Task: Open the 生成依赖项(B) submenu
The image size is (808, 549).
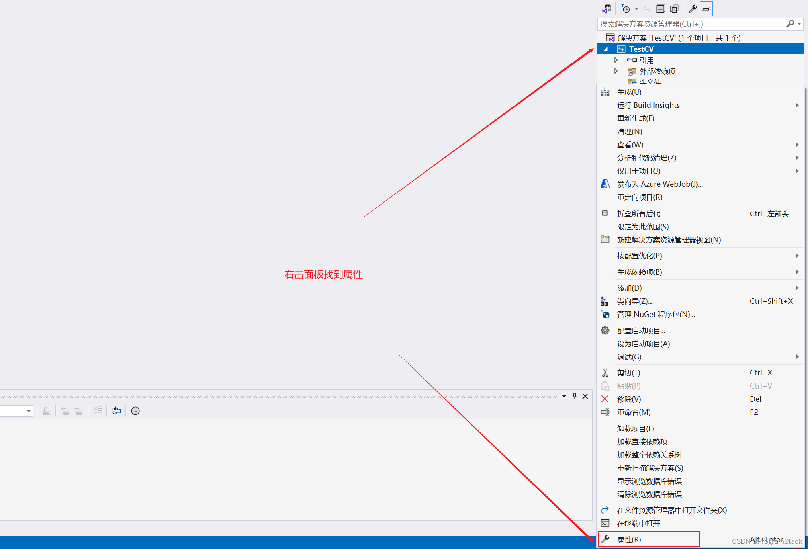Action: 700,272
